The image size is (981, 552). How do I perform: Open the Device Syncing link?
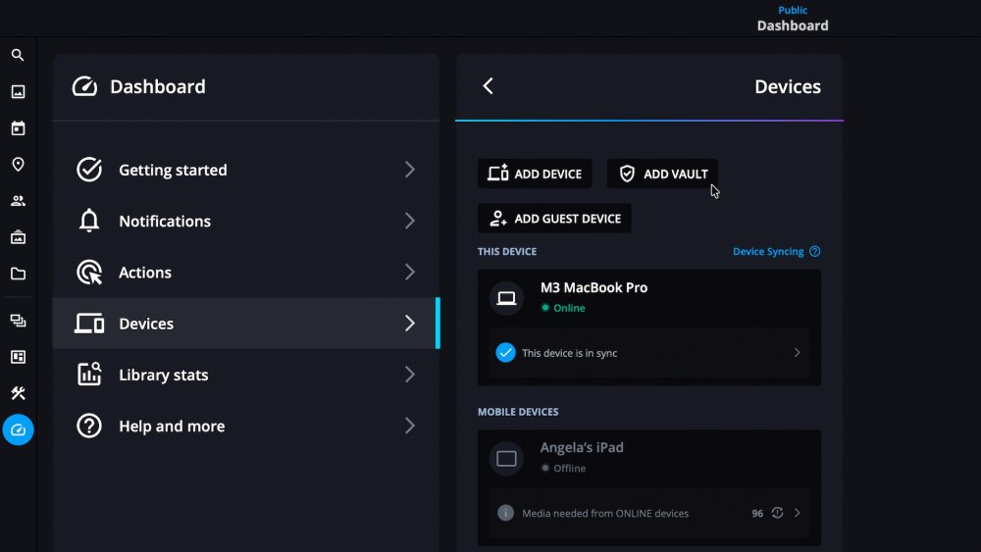pos(768,252)
